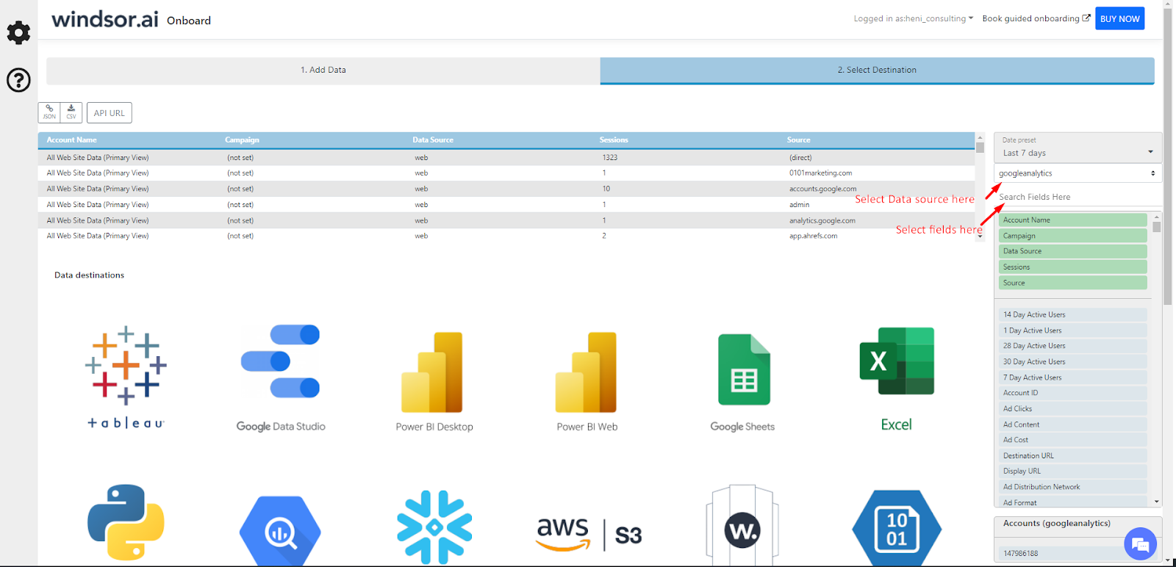Sort by Data Source column header
1176x567 pixels.
point(433,140)
